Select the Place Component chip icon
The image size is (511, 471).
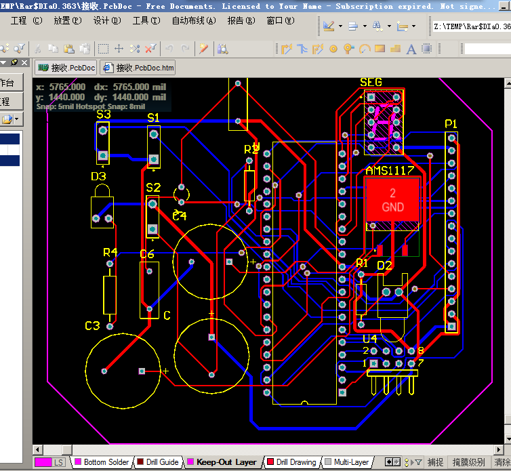coord(426,49)
